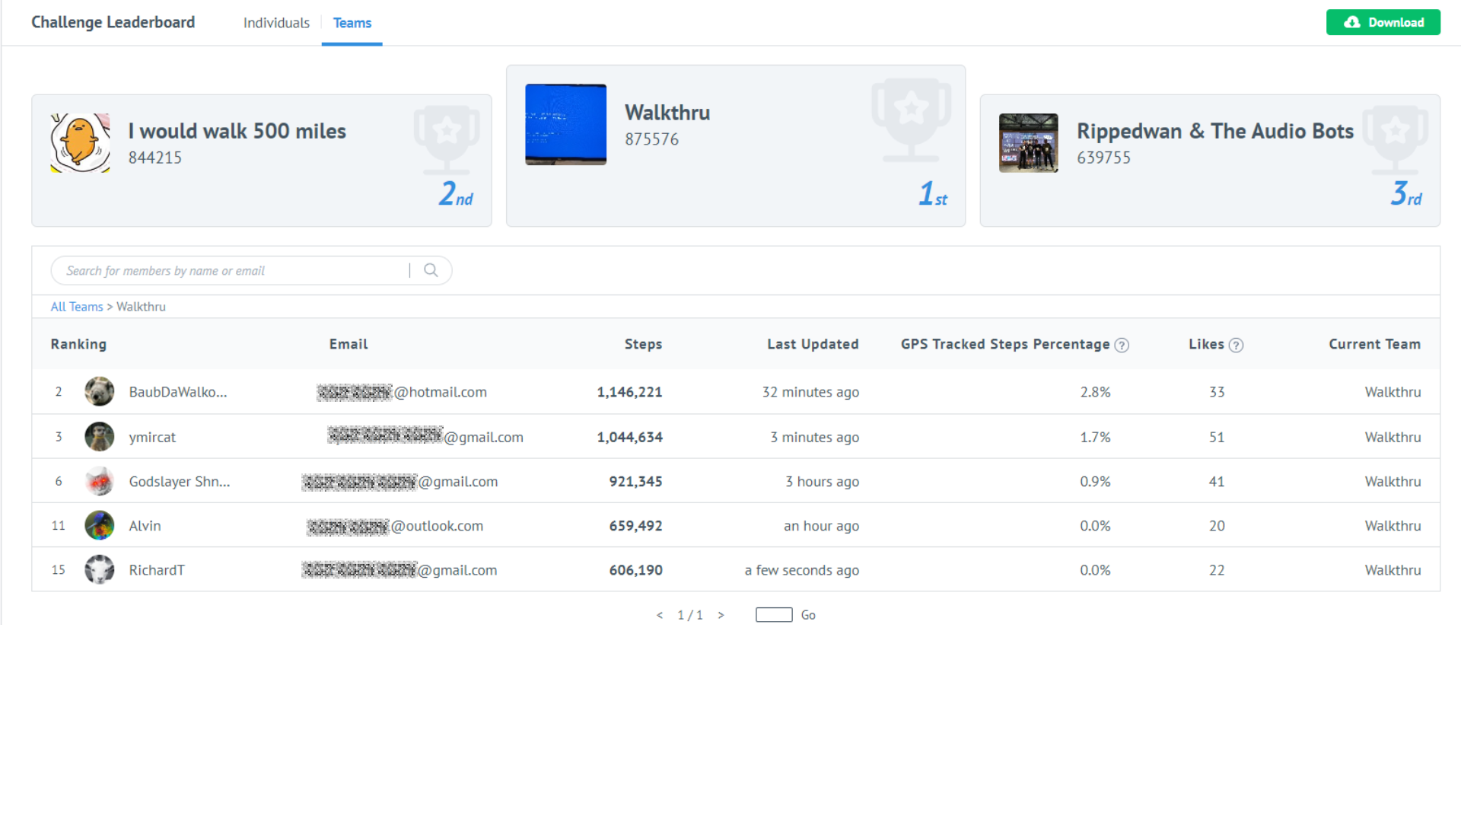1461x822 pixels.
Task: Select Godslayer Shn... member name
Action: (180, 481)
